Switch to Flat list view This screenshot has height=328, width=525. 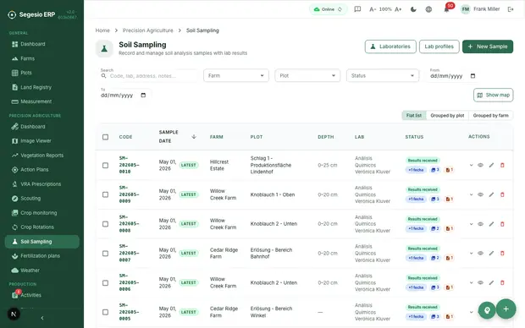414,115
